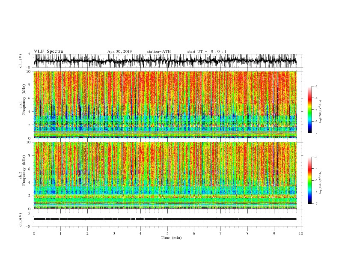339x262 pixels.
Task: Click the time axis tick label "0"
Action: [x=34, y=233]
